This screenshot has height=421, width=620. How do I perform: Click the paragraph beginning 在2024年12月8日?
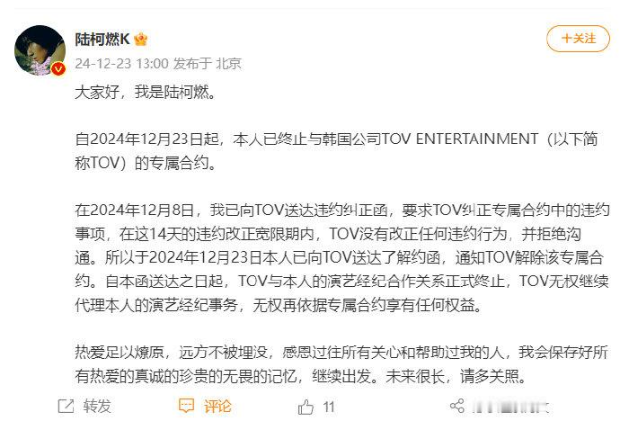tap(342, 257)
